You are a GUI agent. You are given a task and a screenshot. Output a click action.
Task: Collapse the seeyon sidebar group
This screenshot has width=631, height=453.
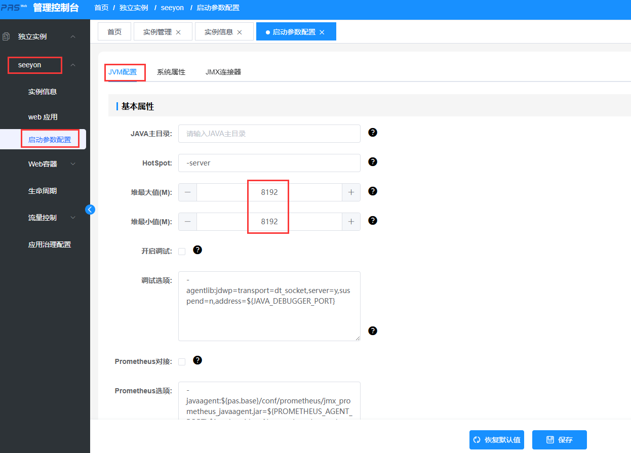tap(73, 65)
